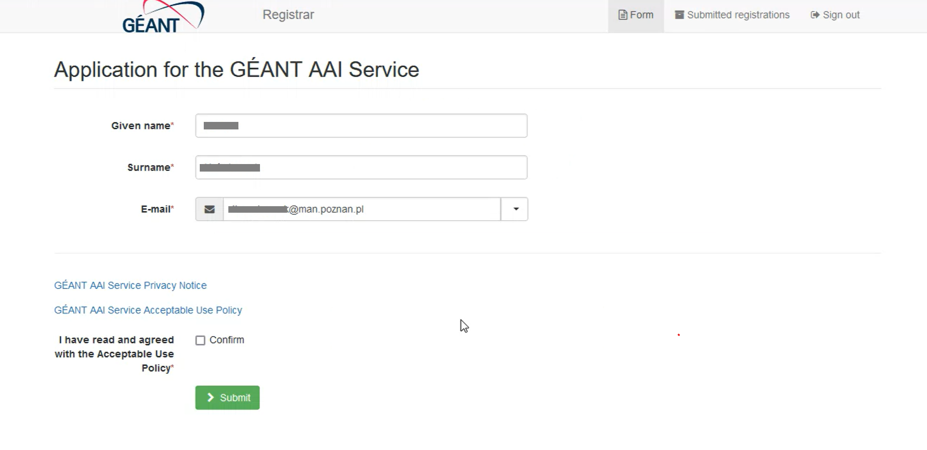Submit the application form

click(227, 398)
